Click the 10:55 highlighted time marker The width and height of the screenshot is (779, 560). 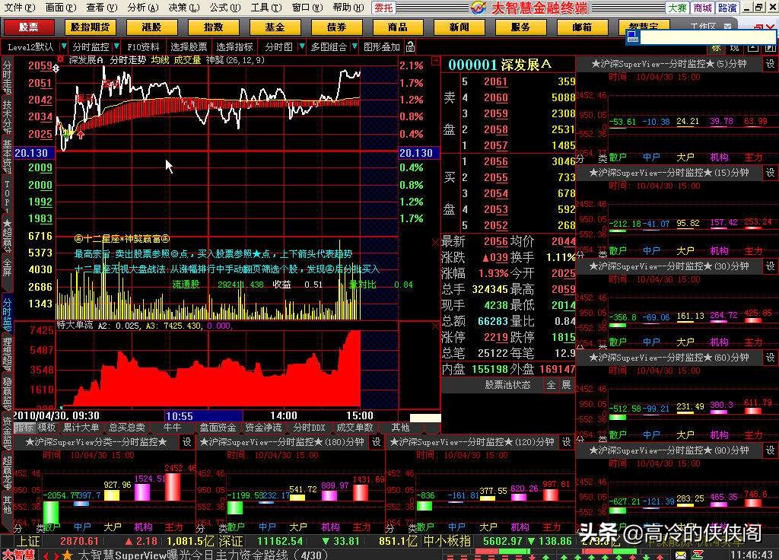point(203,416)
